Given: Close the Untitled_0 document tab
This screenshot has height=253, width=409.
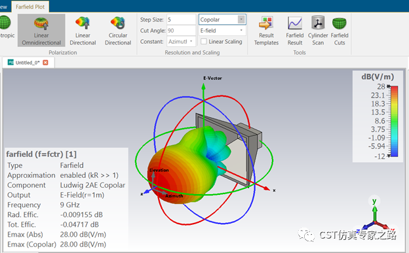Looking at the screenshot, I should click(x=45, y=63).
